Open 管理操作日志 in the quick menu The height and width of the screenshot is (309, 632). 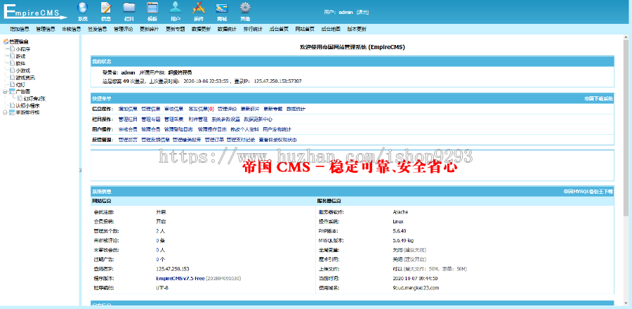tap(212, 129)
